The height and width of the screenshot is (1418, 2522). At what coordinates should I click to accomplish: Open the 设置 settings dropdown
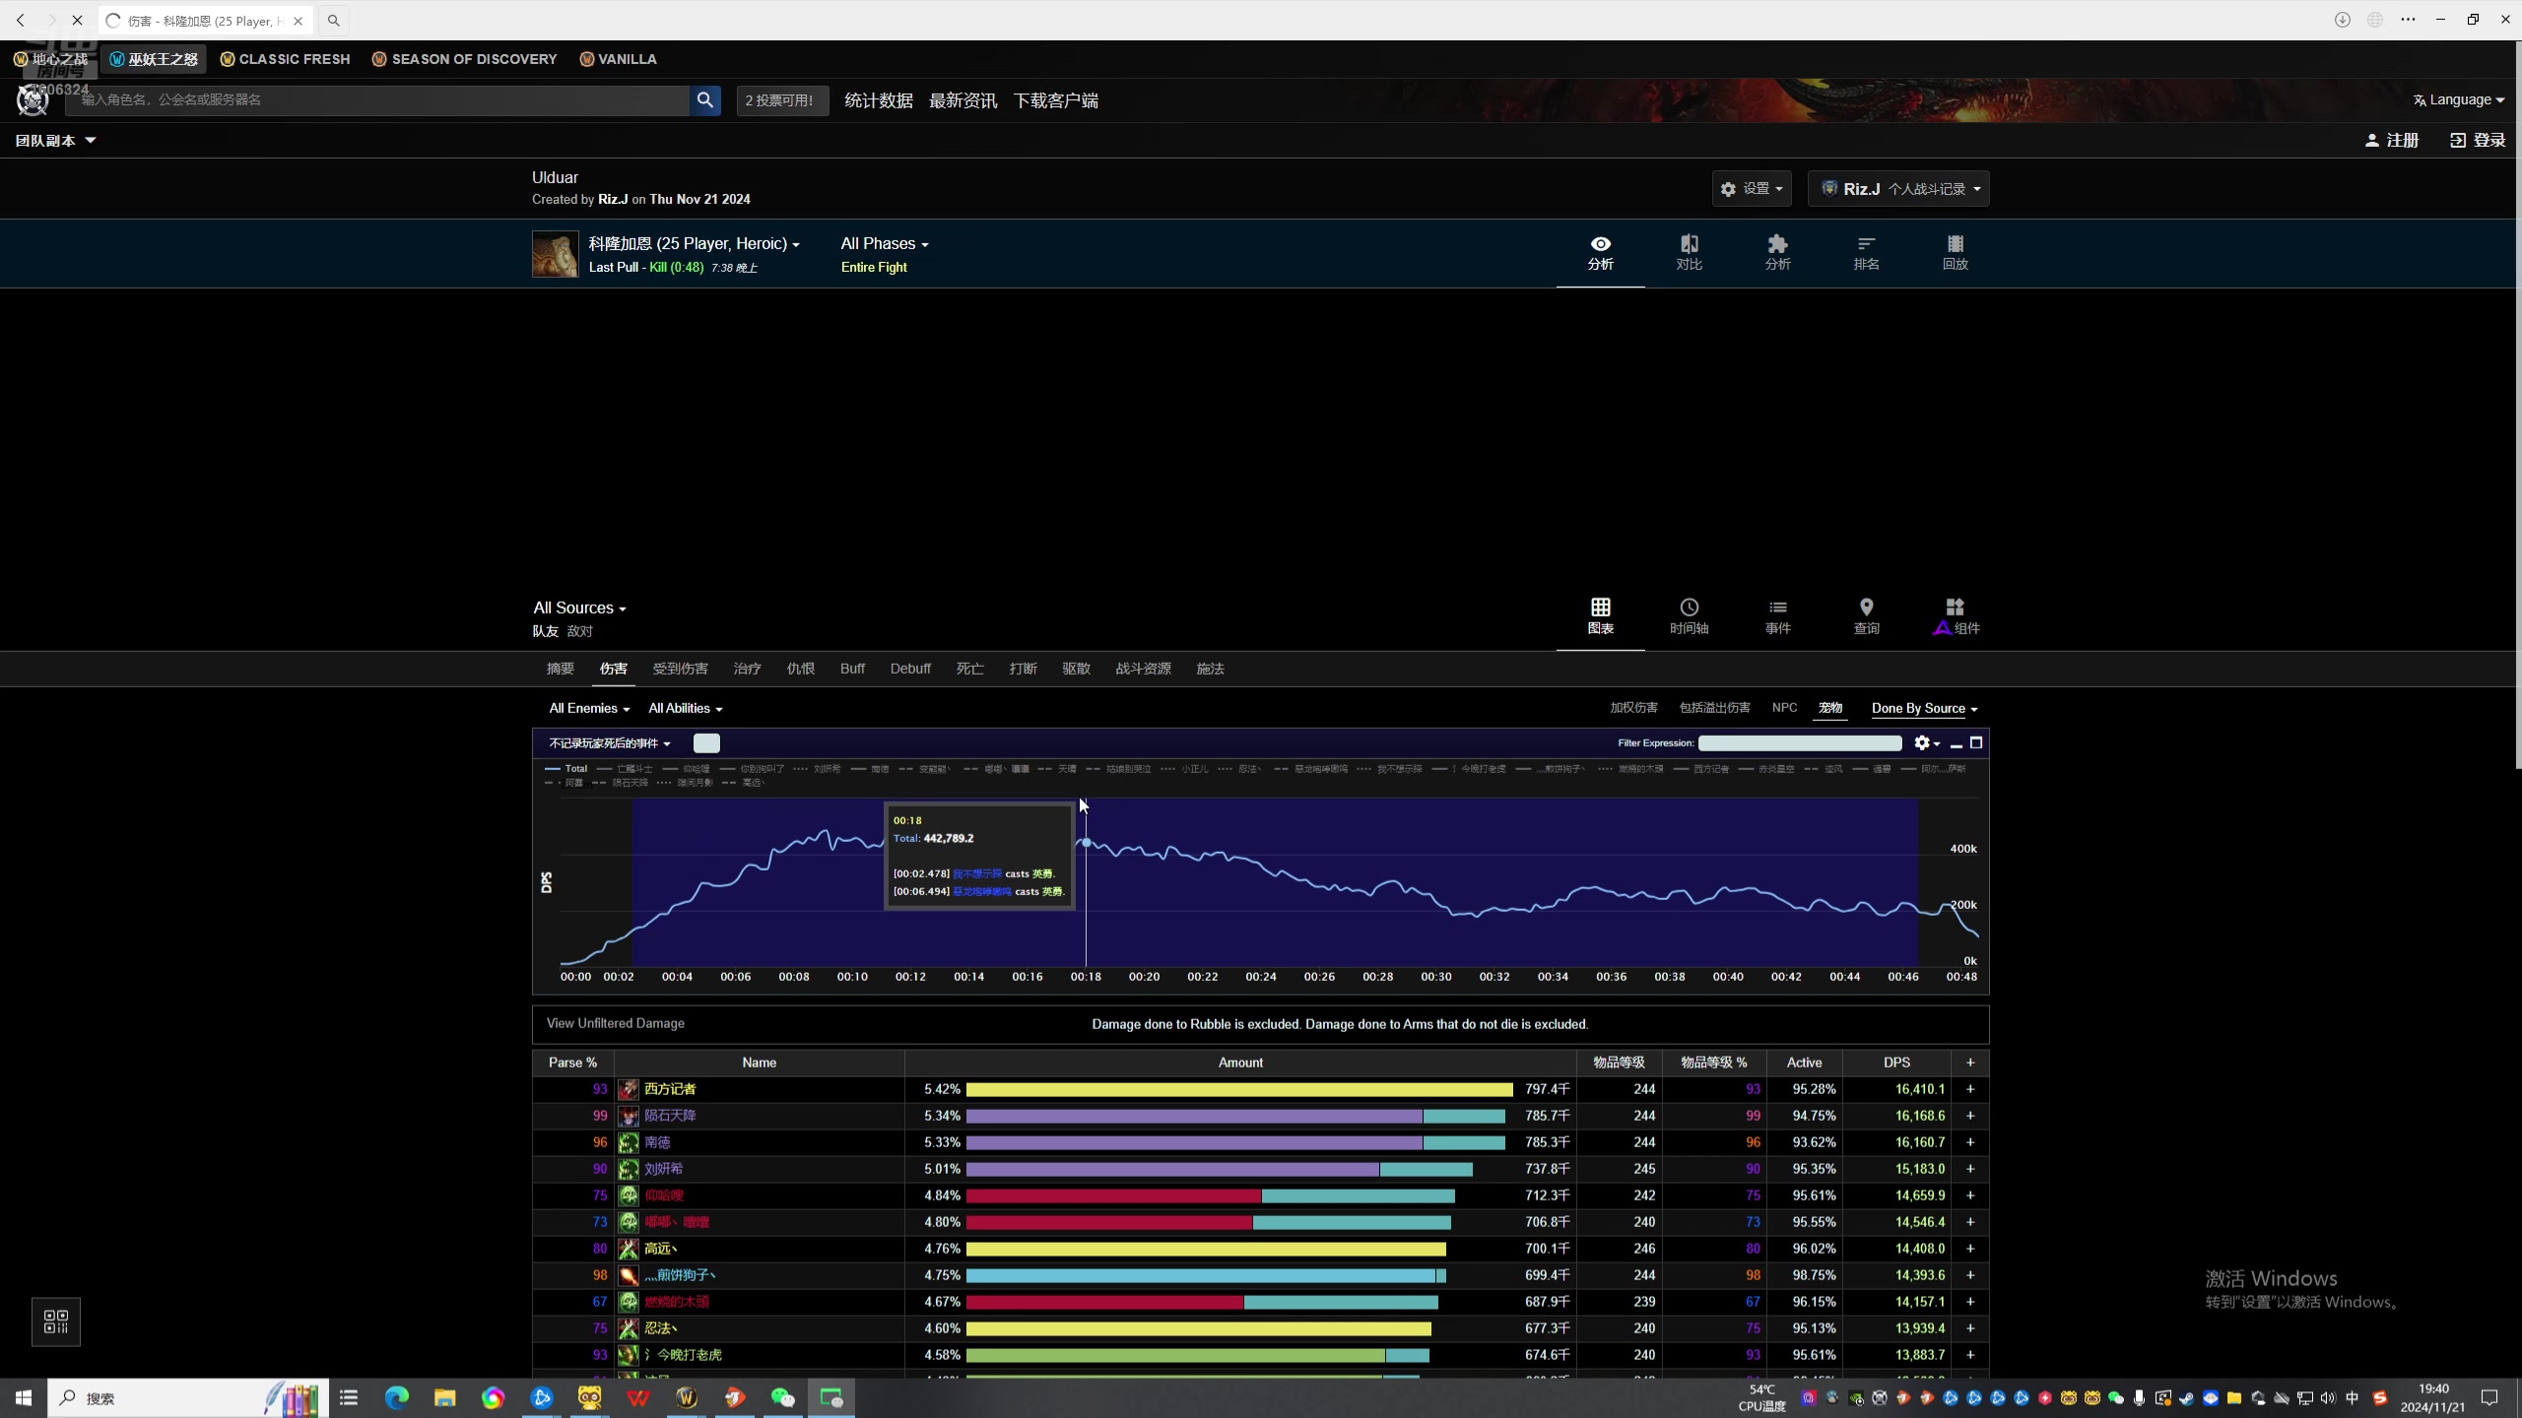[1752, 188]
